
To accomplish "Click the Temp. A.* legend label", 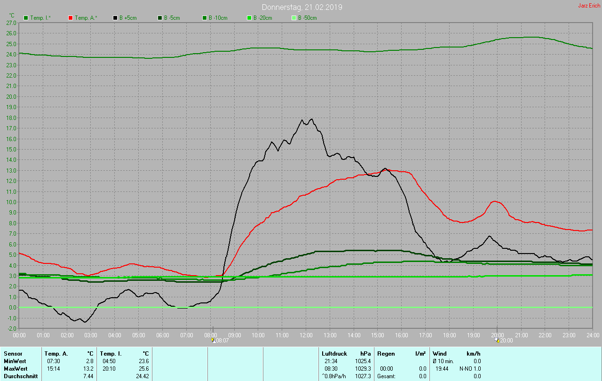I will point(85,18).
